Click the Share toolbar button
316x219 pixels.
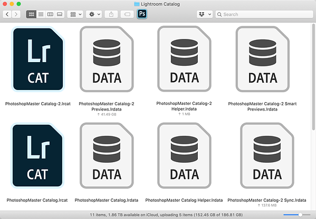tap(111, 14)
